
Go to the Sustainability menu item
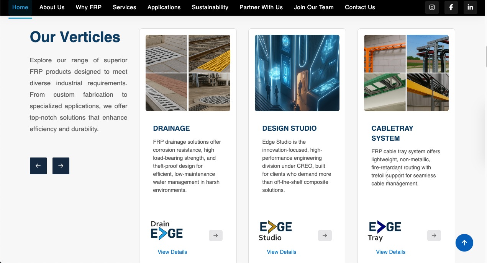pyautogui.click(x=210, y=7)
